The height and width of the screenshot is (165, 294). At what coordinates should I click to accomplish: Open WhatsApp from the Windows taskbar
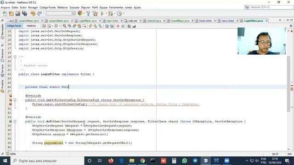tap(185, 161)
